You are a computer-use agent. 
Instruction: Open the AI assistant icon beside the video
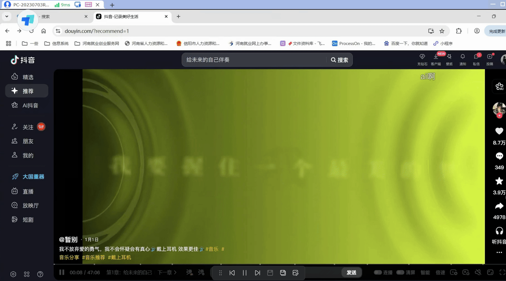tap(499, 86)
